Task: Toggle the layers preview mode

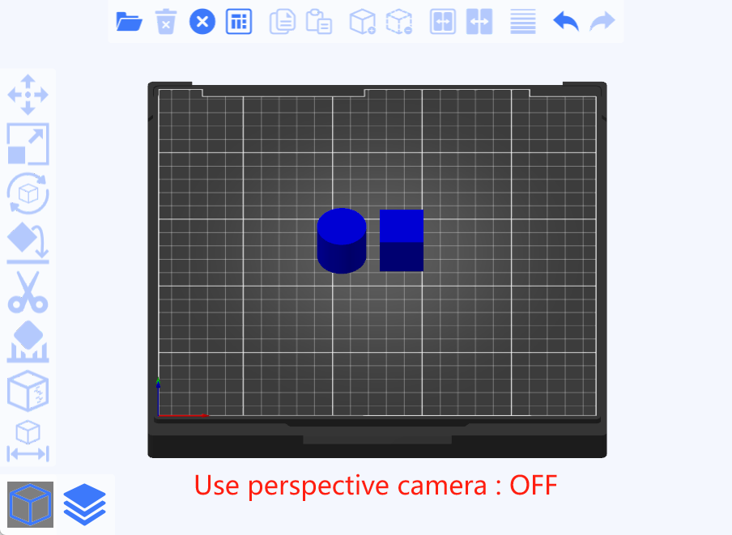Action: (84, 503)
